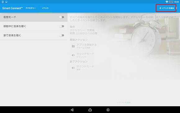Tap the Wi-Fi status icon
Image resolution: width=180 pixels, height=113 pixels.
tap(167, 2)
